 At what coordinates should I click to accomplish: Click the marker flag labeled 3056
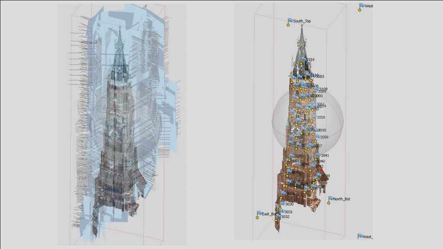(318, 137)
